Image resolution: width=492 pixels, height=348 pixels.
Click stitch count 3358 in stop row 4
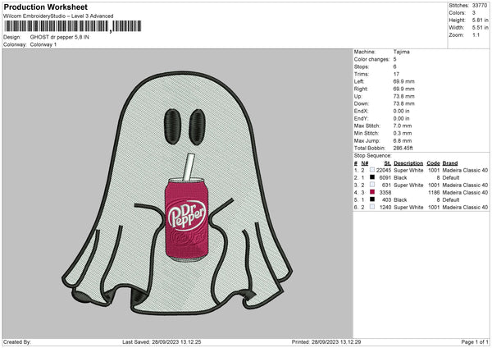pos(385,193)
